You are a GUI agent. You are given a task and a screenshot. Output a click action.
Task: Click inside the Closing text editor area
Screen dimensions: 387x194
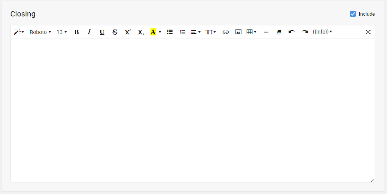[192, 110]
